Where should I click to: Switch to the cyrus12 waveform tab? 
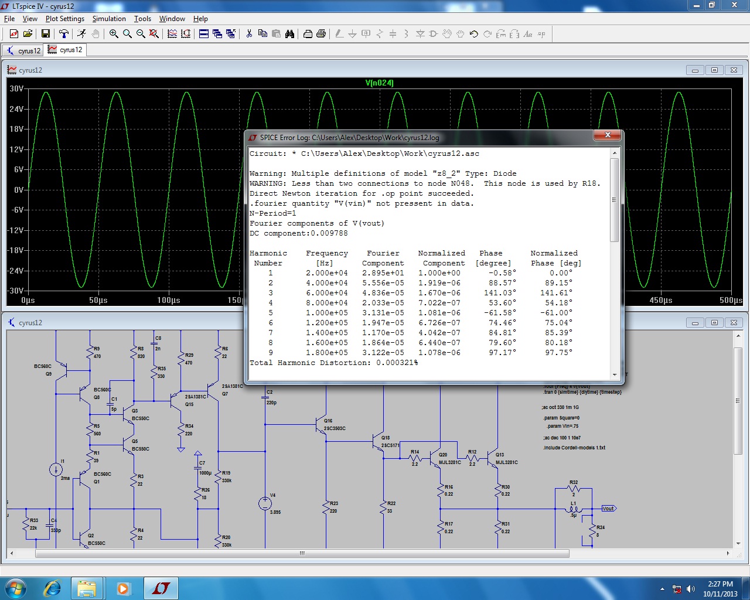click(x=66, y=50)
